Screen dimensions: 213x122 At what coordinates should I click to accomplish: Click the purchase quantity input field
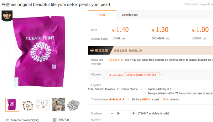click(123, 113)
